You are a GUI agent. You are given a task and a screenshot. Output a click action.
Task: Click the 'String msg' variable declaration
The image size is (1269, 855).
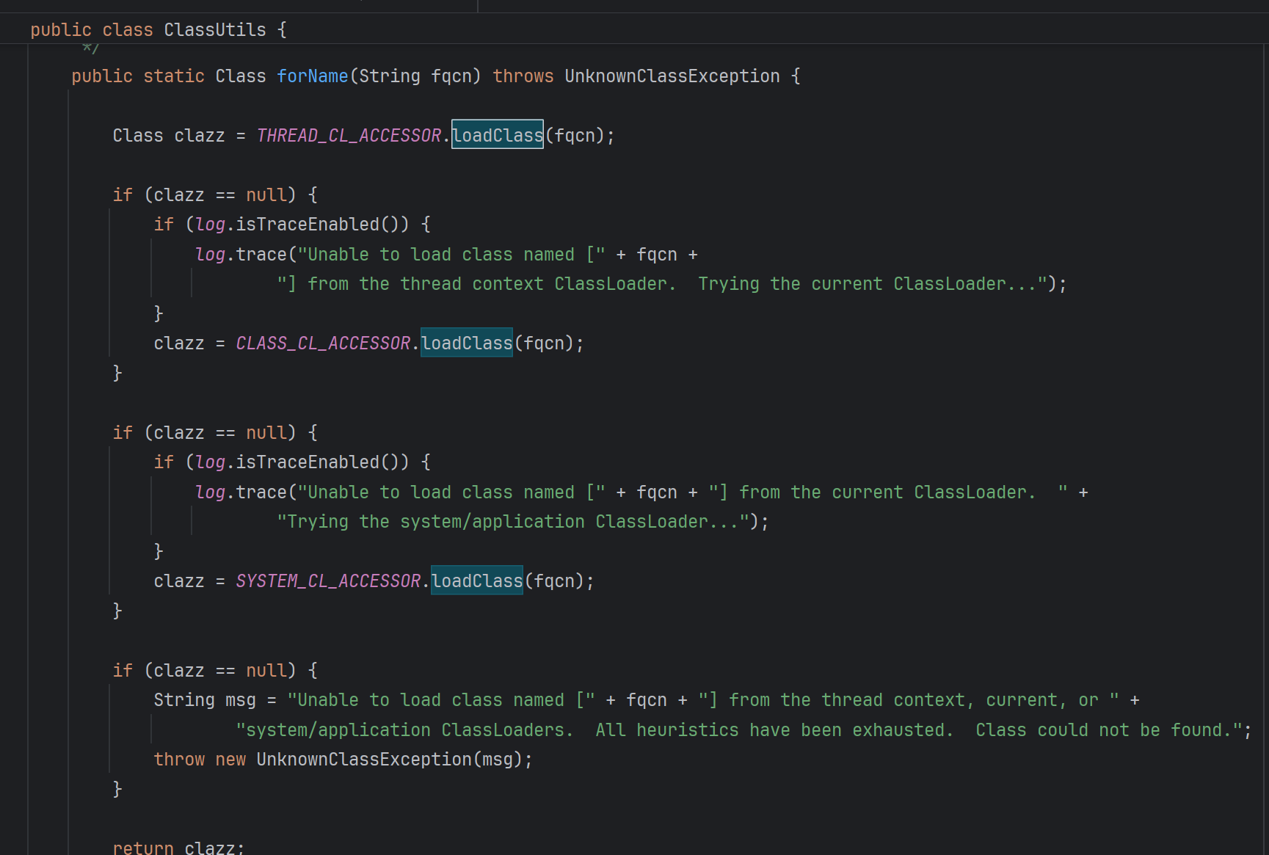pyautogui.click(x=205, y=700)
